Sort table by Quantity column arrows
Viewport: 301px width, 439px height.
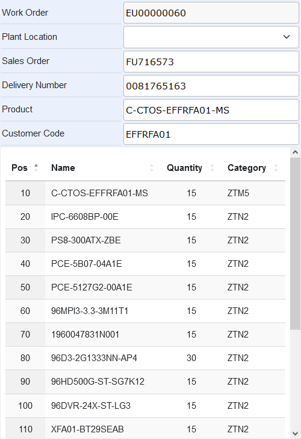213,168
